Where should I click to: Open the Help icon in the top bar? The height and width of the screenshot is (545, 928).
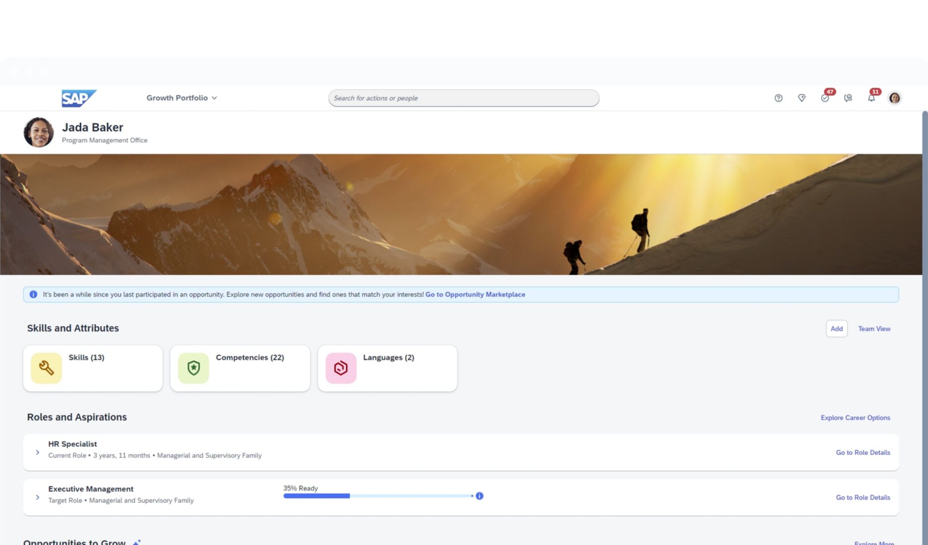[778, 98]
